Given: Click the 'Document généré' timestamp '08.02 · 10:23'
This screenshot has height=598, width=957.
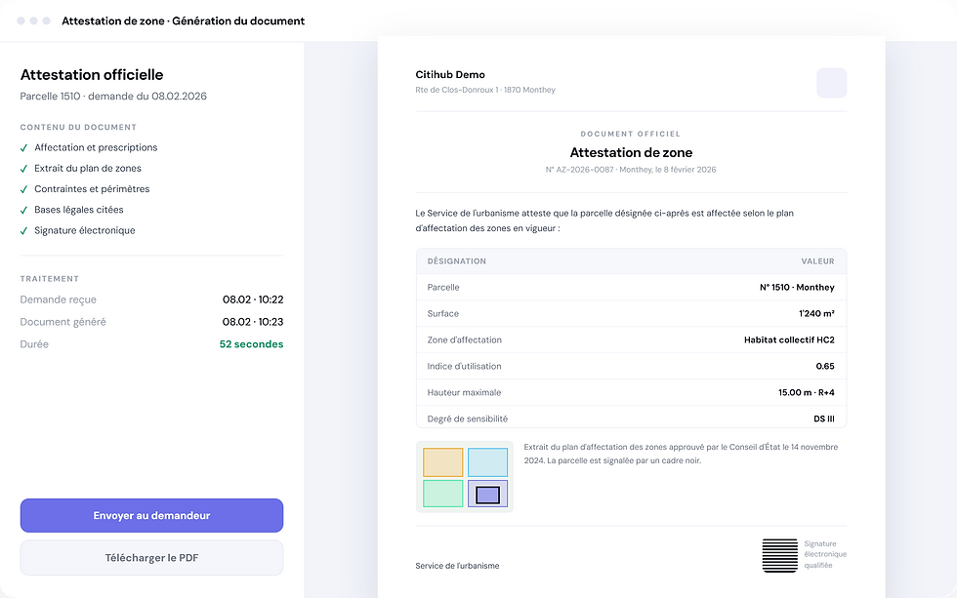Looking at the screenshot, I should click(253, 322).
